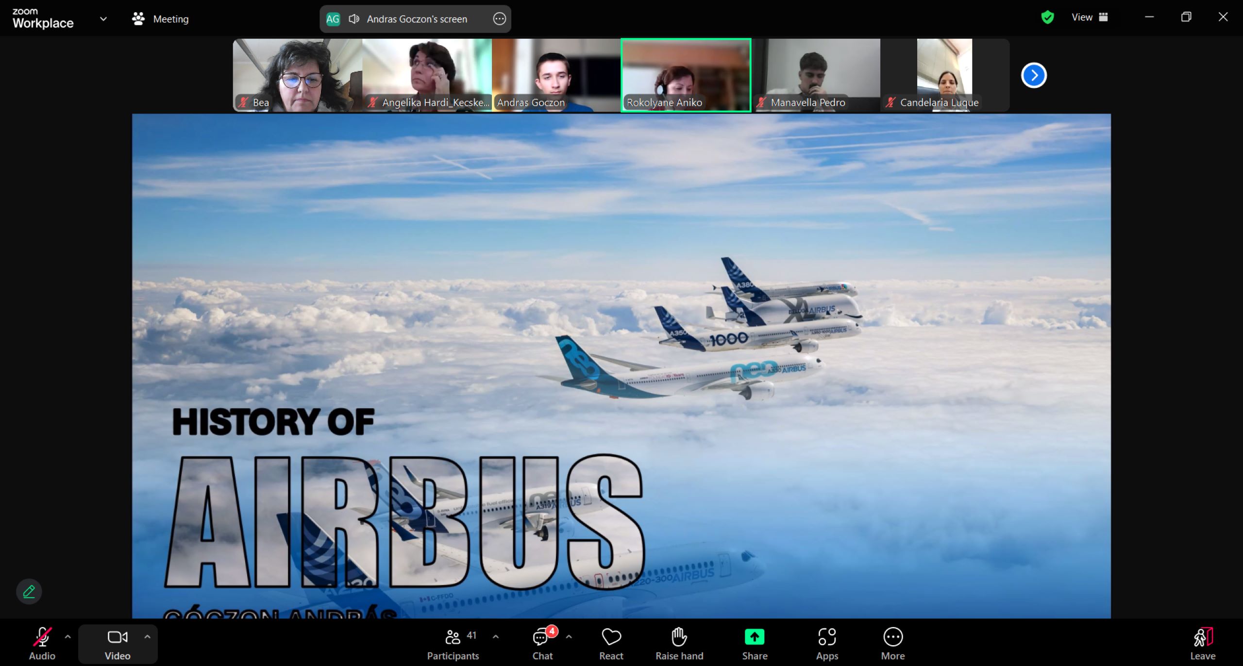
Task: Open Chat with 4 unread messages
Action: click(543, 644)
